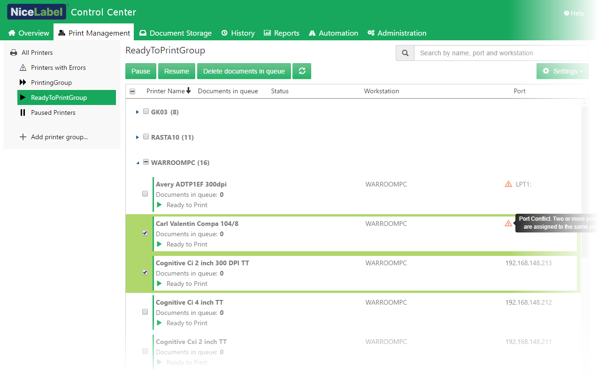Viewport: 598px width, 374px height.
Task: Check the Avery ADTP1EF 300dpi checkbox
Action: tap(145, 194)
